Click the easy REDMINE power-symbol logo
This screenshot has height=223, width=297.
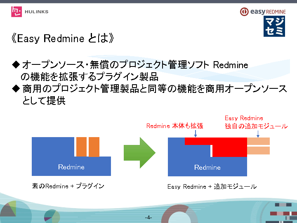click(245, 12)
